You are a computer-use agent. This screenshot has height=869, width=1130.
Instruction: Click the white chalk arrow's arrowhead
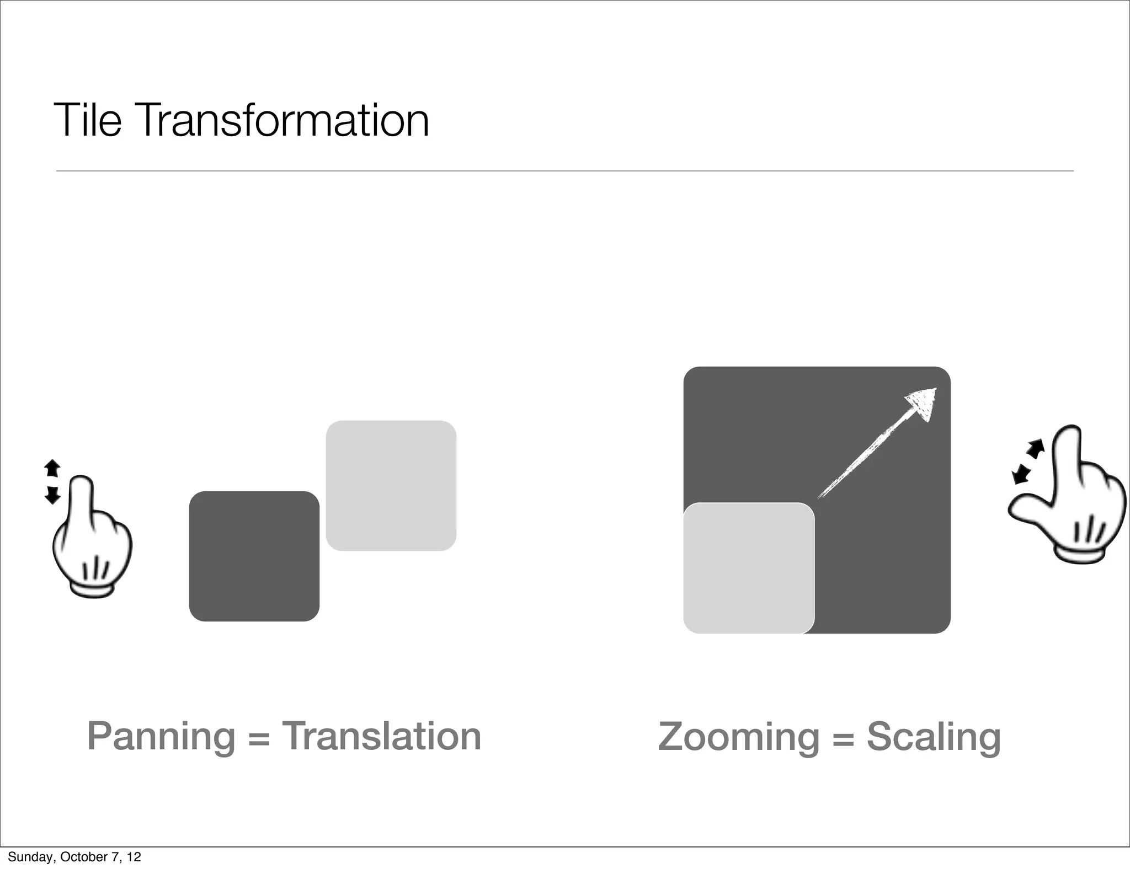[924, 402]
